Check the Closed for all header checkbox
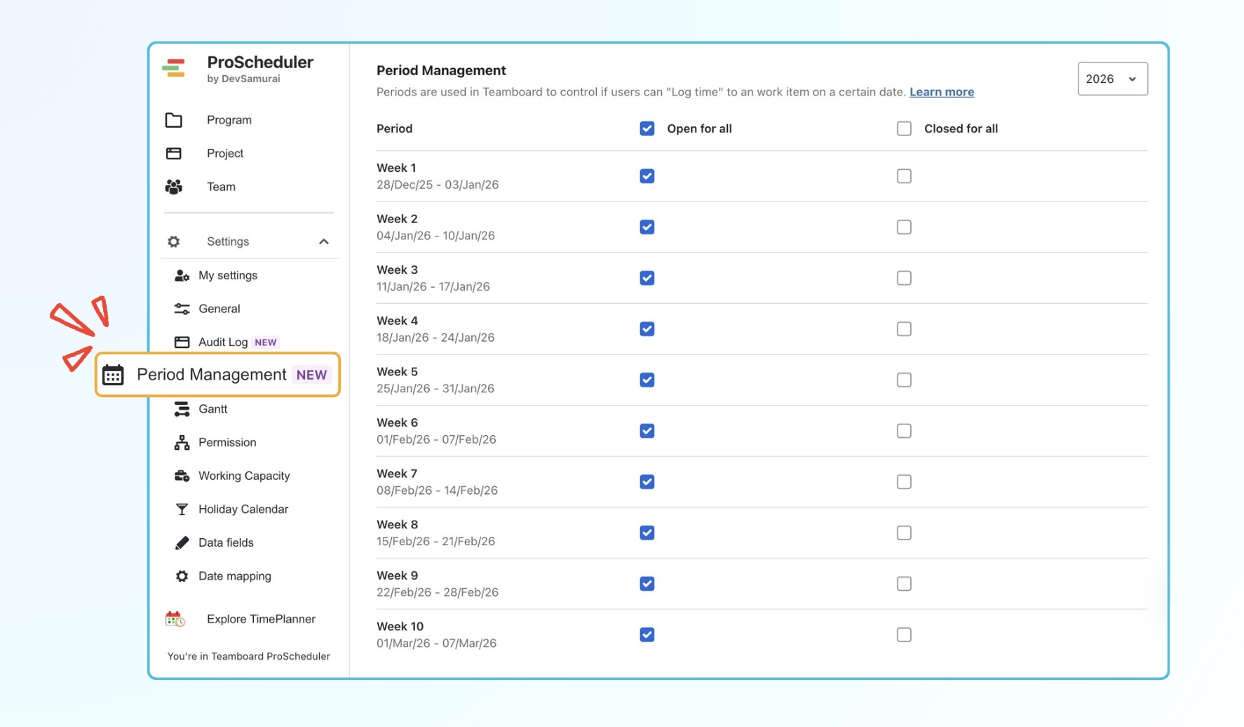Screen dimensions: 1244x727 click(x=904, y=128)
